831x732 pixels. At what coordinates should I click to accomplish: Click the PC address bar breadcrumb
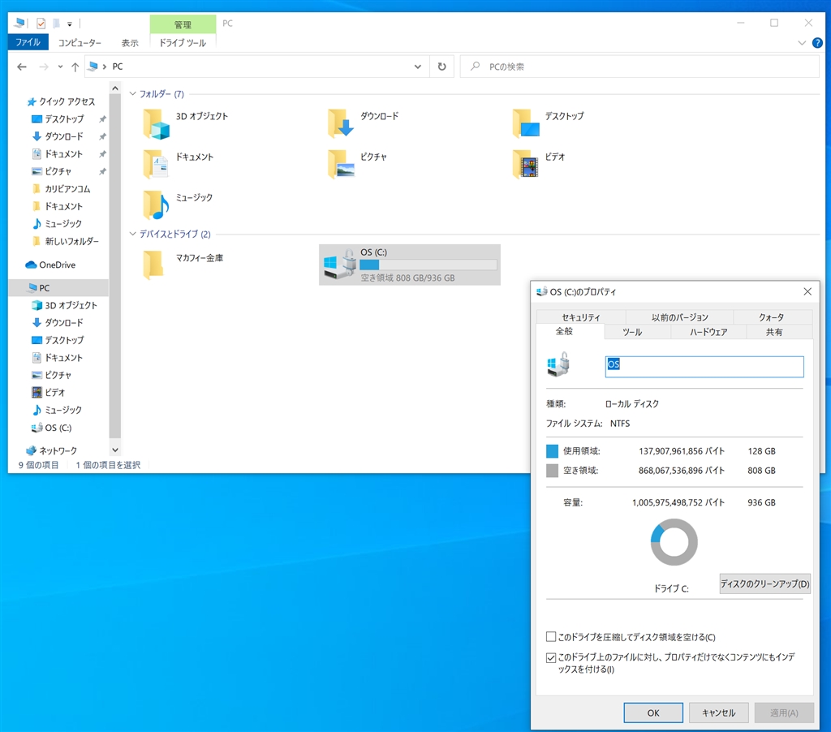(118, 67)
